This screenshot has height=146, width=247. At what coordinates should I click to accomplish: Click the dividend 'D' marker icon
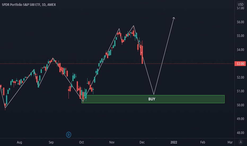(x=69, y=135)
